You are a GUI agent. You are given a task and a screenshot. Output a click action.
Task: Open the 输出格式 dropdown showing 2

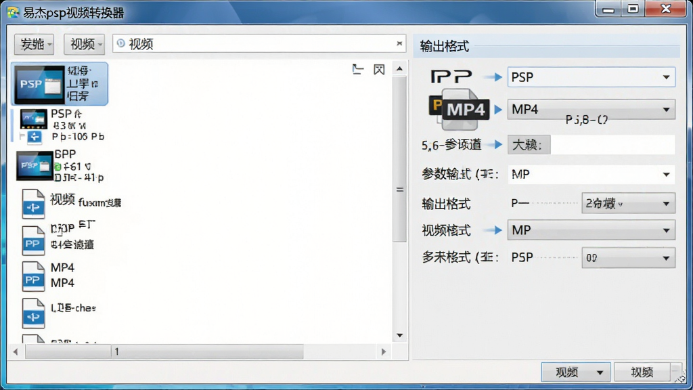click(629, 203)
